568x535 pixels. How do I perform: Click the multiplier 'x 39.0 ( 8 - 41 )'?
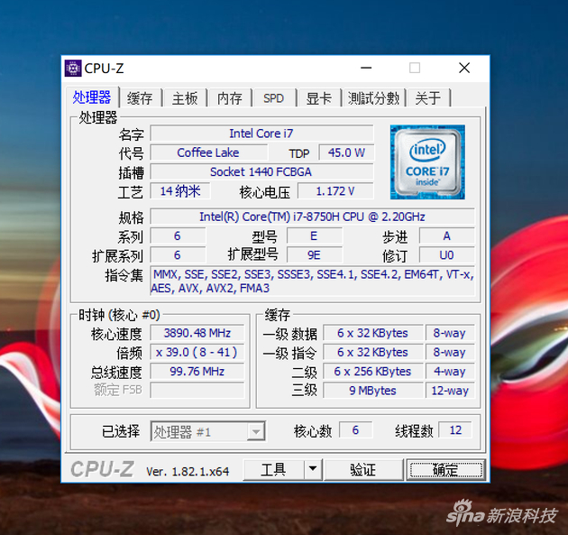[x=197, y=352]
